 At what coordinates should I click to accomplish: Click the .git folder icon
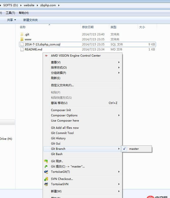pyautogui.click(x=22, y=34)
